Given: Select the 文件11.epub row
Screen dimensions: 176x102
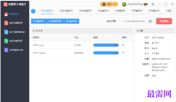Looking at the screenshot, I should (82, 53).
